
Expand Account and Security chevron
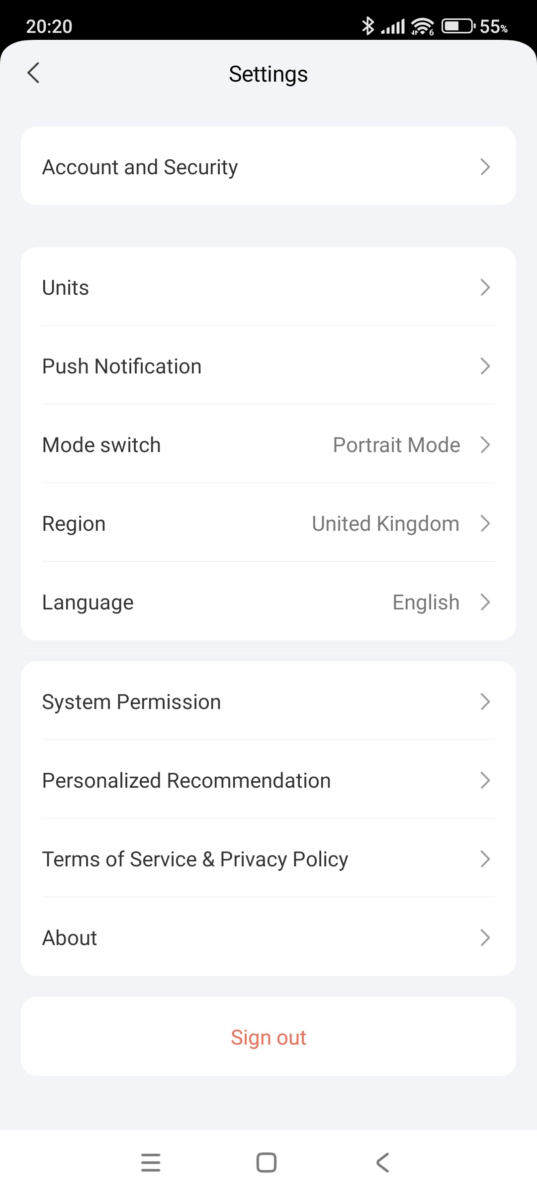[485, 167]
